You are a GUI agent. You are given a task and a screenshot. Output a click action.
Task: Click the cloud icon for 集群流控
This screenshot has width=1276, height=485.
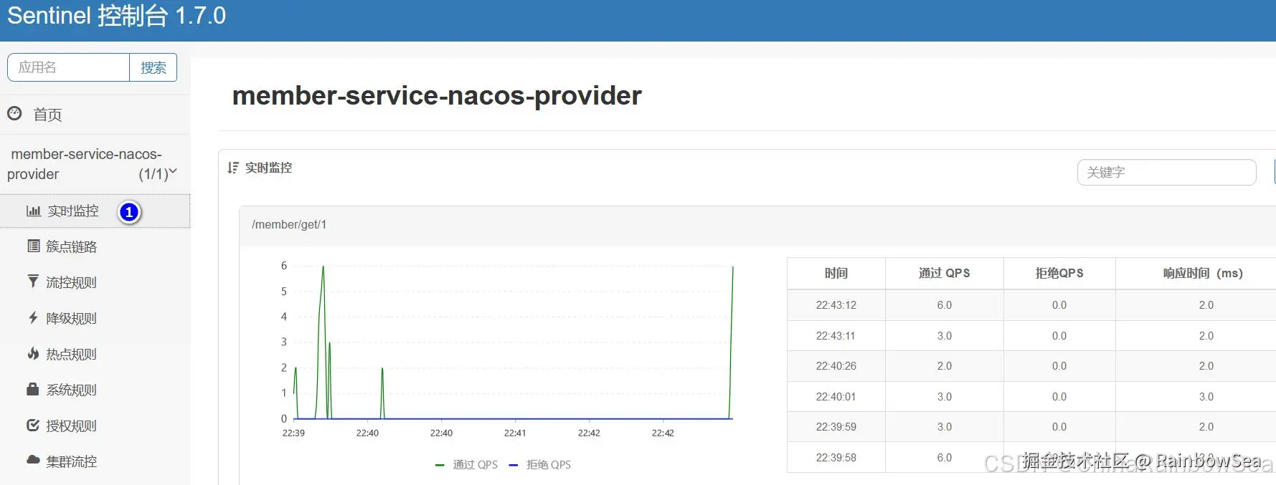tap(33, 459)
